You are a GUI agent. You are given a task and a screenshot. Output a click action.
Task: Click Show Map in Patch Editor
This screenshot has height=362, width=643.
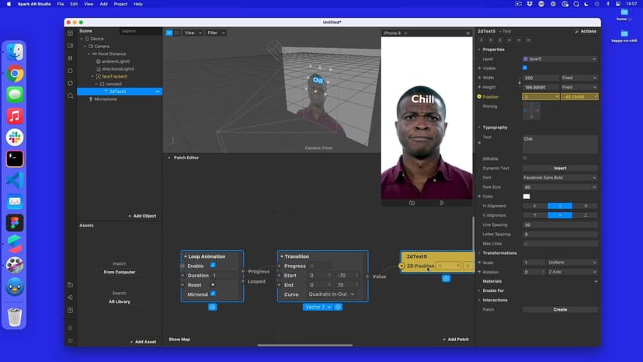pyautogui.click(x=179, y=339)
